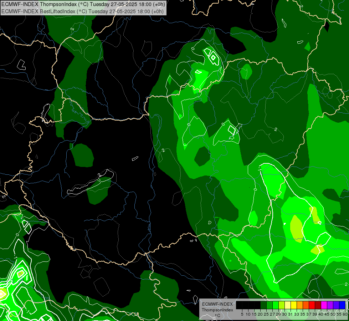Viewport: 349px width, 321px height.
Task: Select the bright green 27–29 legend swatch
Action: 275,305
